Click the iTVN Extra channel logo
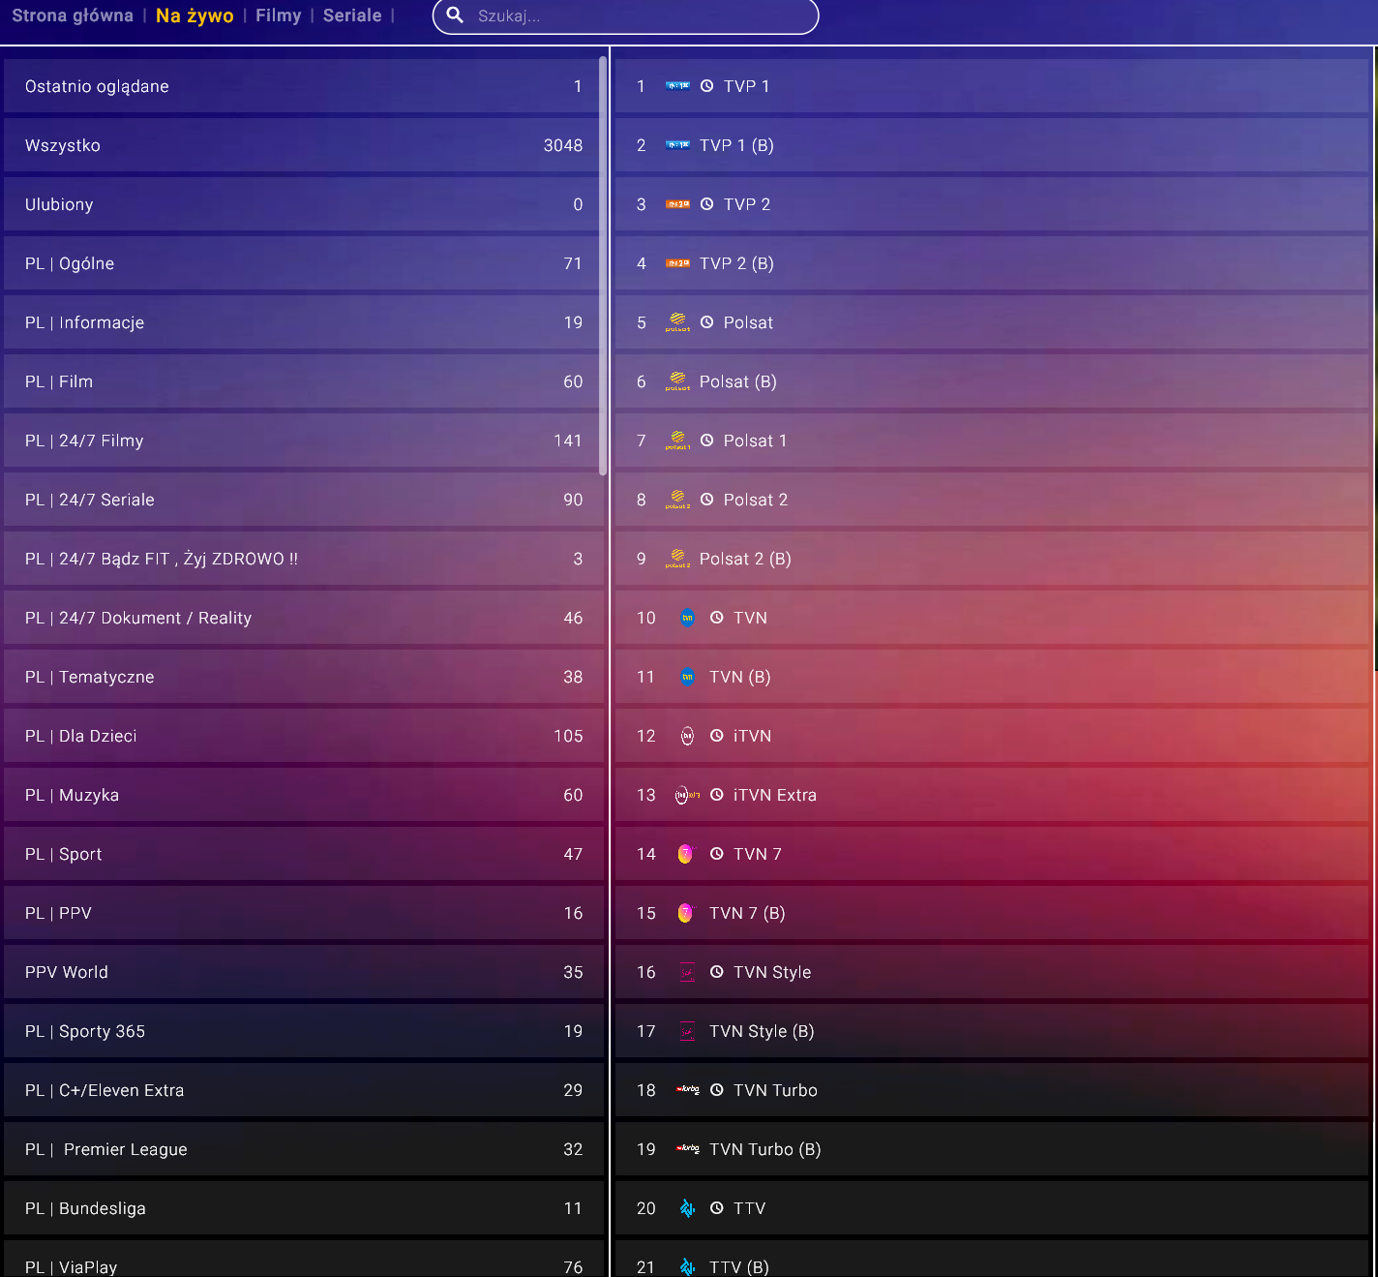Screen dimensions: 1378x1277 (x=687, y=795)
